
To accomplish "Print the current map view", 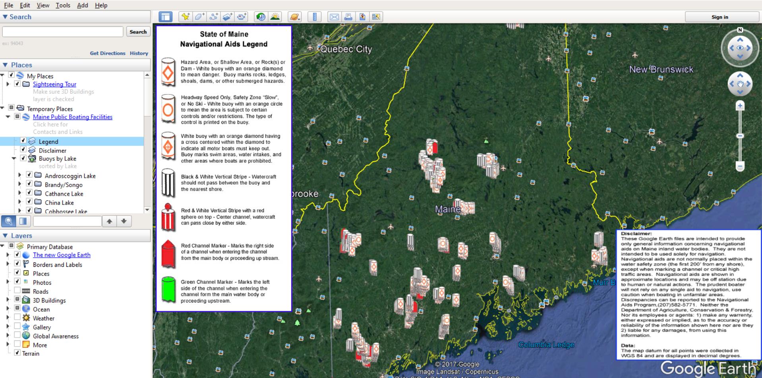I will click(x=347, y=17).
